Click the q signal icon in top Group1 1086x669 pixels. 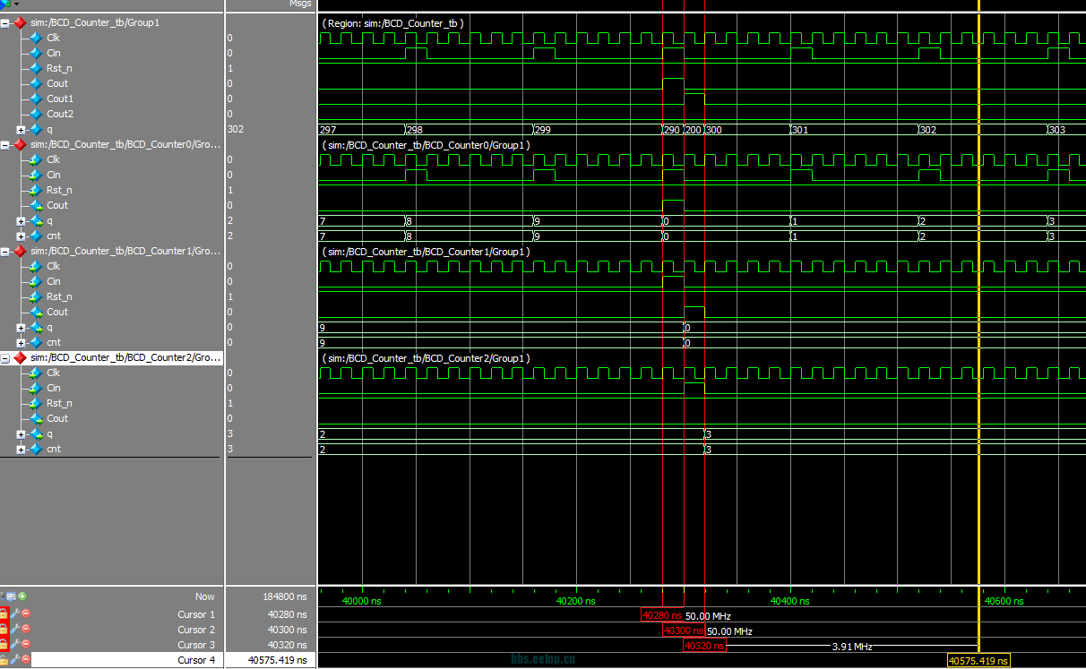click(x=36, y=129)
